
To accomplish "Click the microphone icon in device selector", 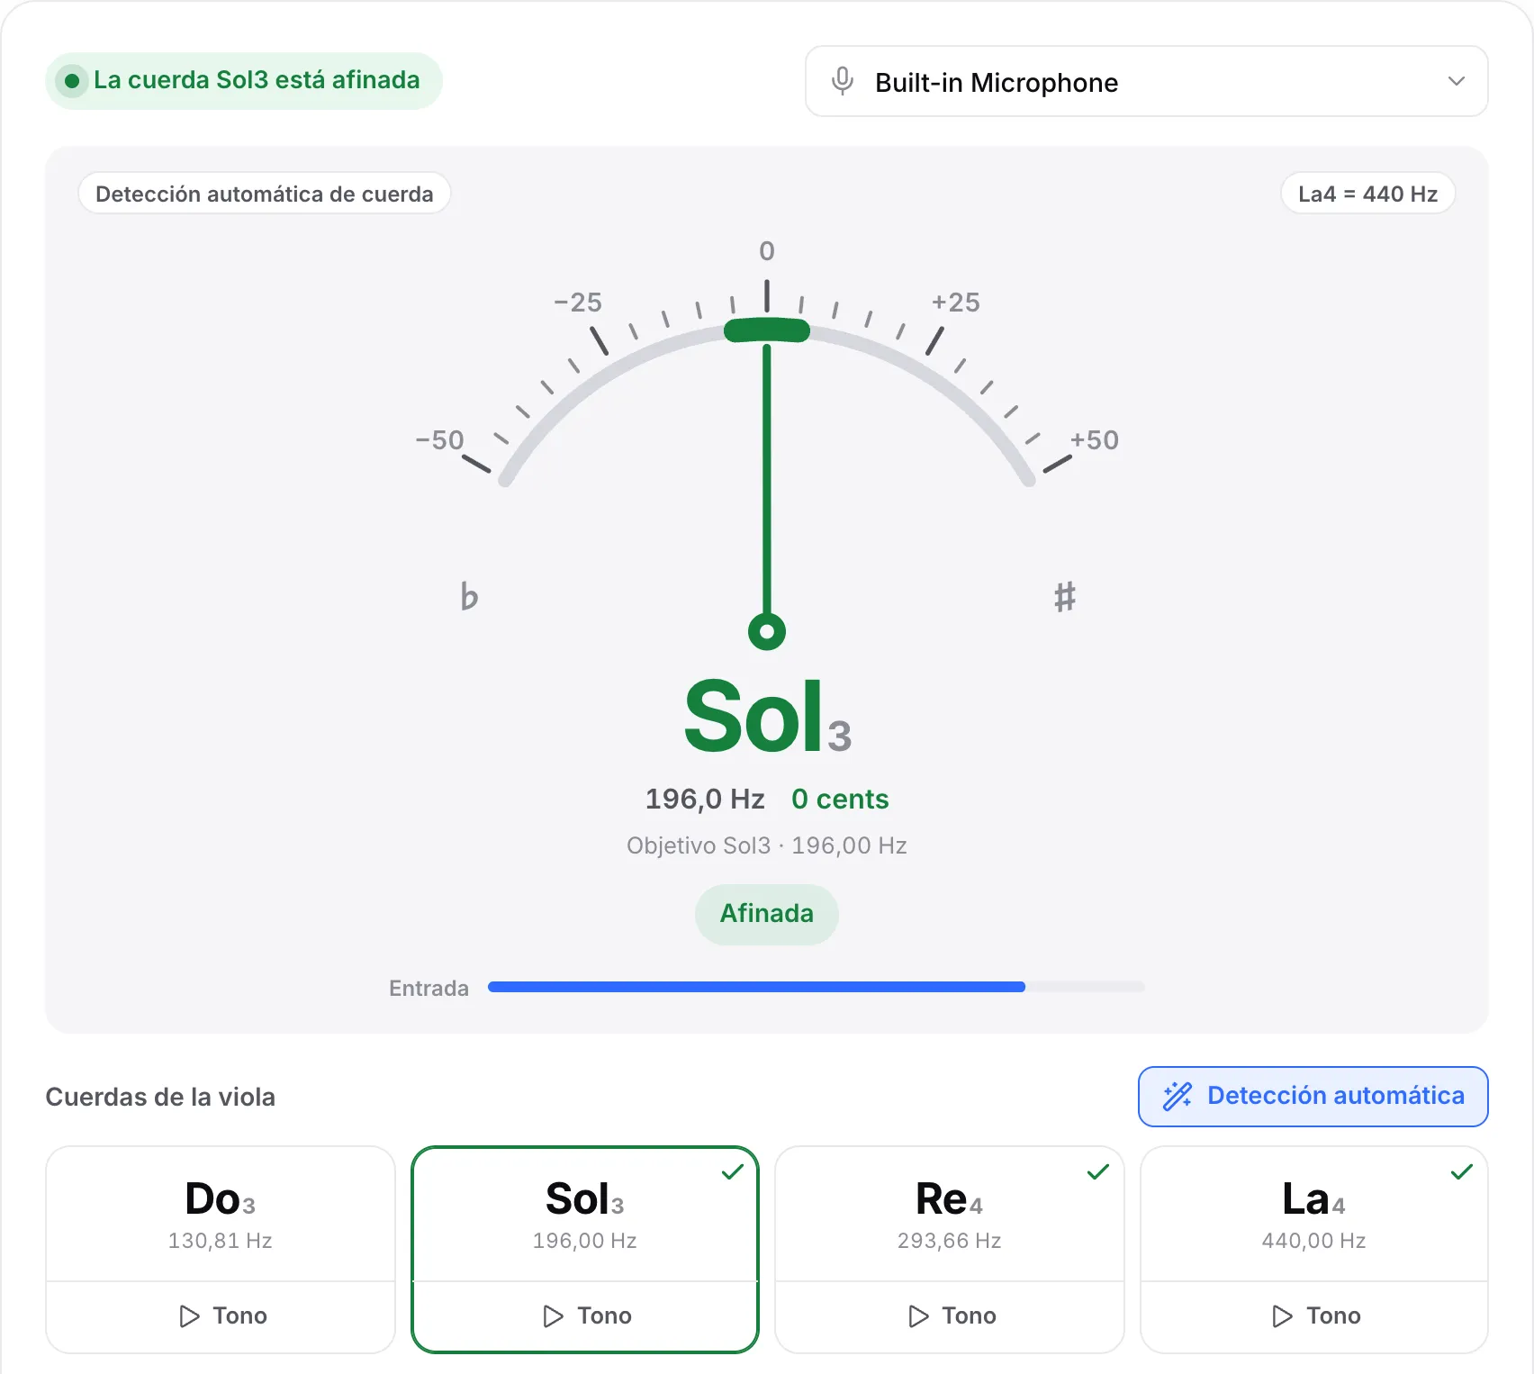I will tap(842, 81).
